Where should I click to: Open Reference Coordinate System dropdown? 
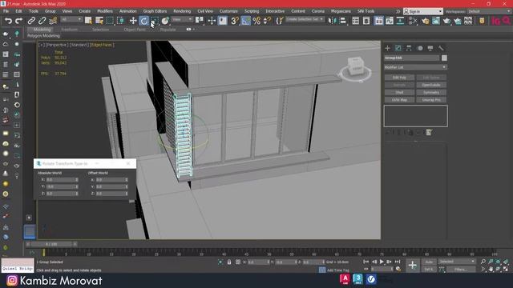point(182,19)
